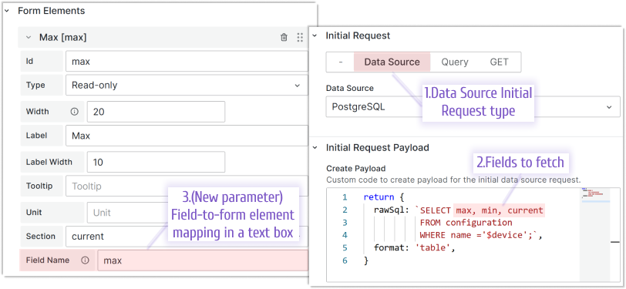Viewport: 626px width, 289px height.
Task: Select the Field Name label
Action: coord(48,260)
